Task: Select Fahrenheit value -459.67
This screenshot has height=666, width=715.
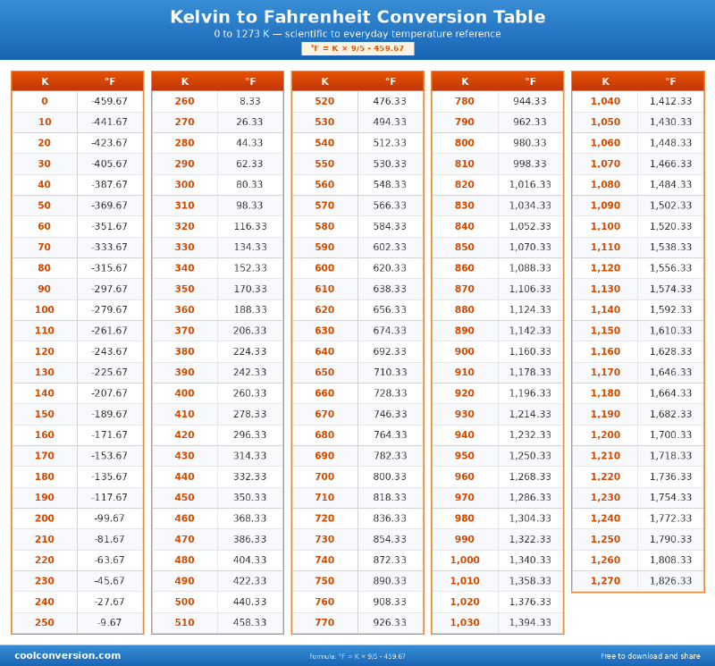Action: 110,101
